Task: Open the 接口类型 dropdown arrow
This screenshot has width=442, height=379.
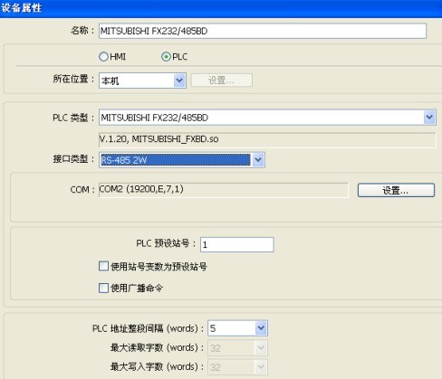Action: click(x=258, y=160)
